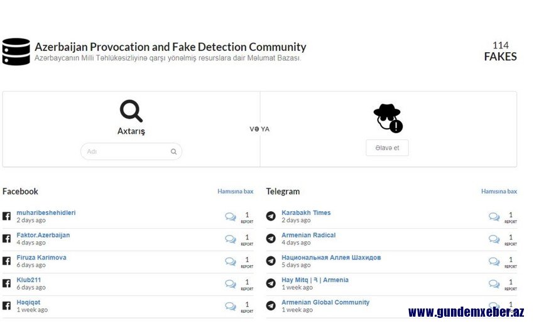Viewport: 534px width, 333px height.
Task: Open the Armenian Radical entry
Action: pyautogui.click(x=308, y=235)
